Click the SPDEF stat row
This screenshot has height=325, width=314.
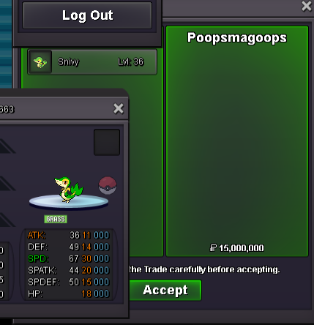pos(68,282)
